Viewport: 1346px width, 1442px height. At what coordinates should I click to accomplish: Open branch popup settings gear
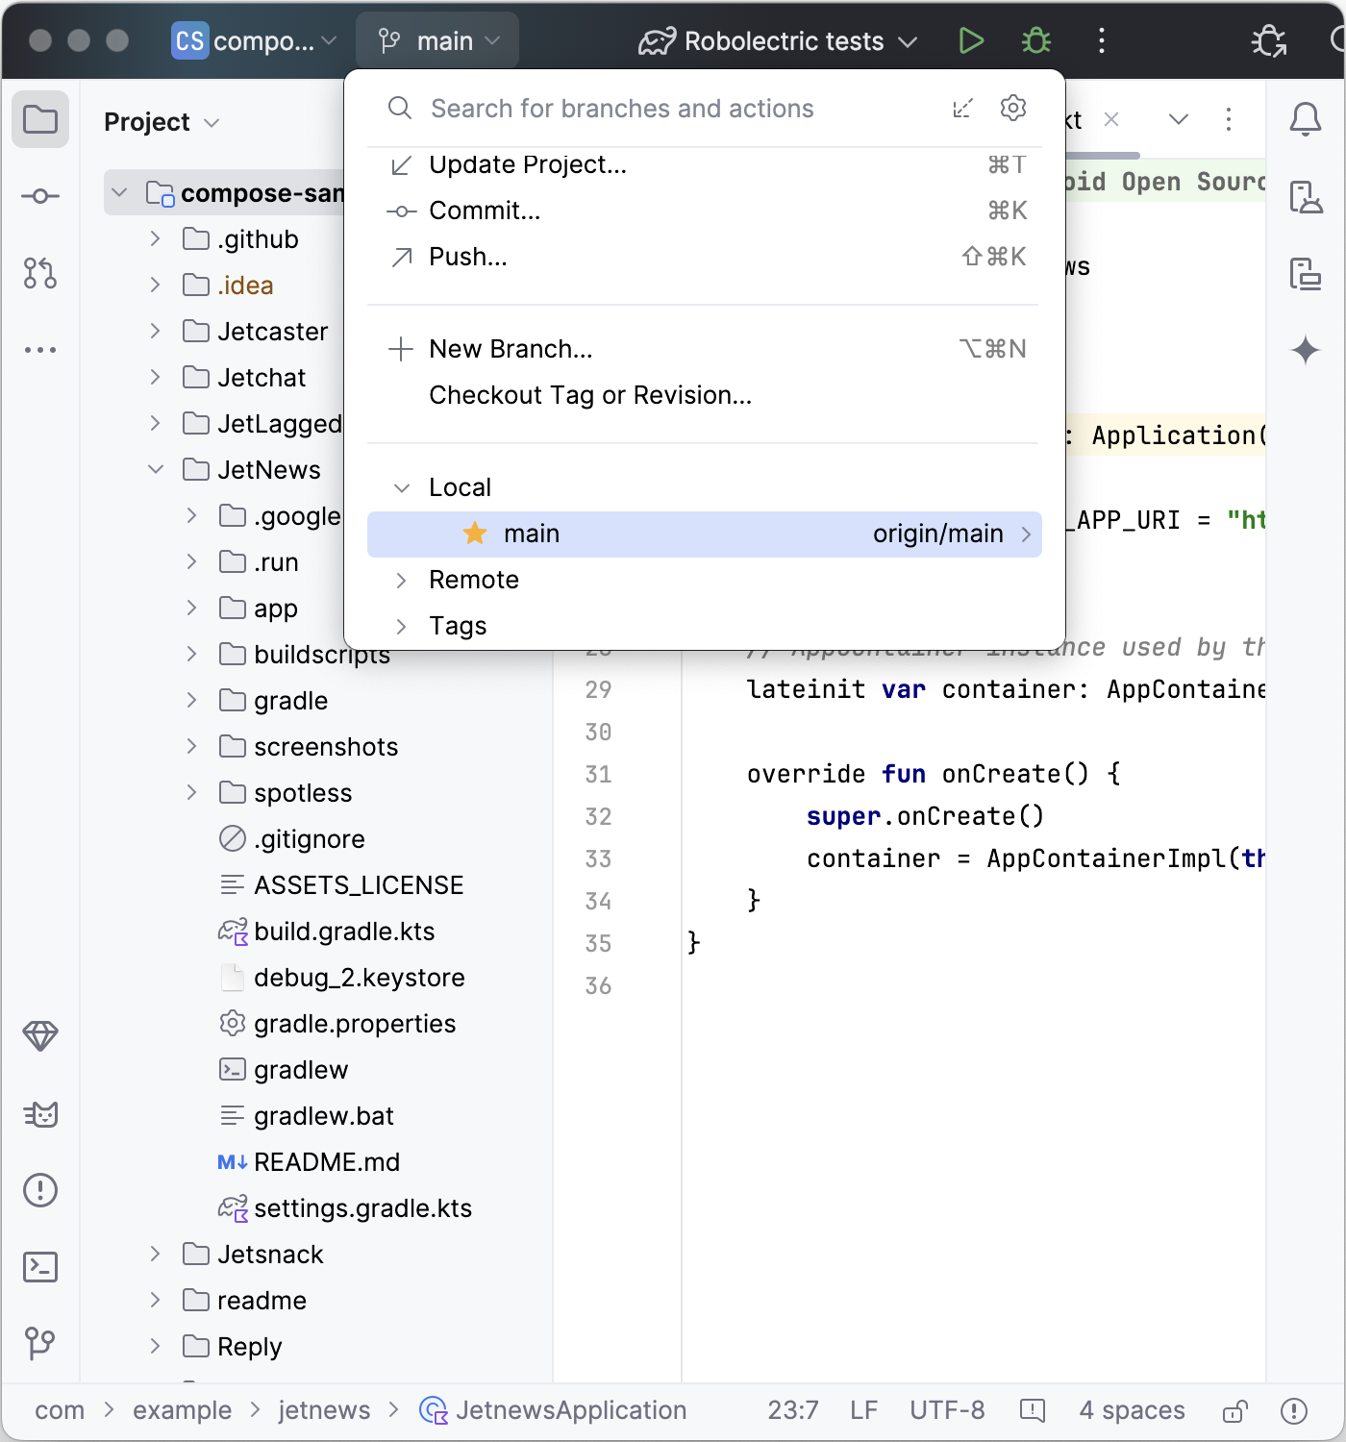pos(1013,108)
